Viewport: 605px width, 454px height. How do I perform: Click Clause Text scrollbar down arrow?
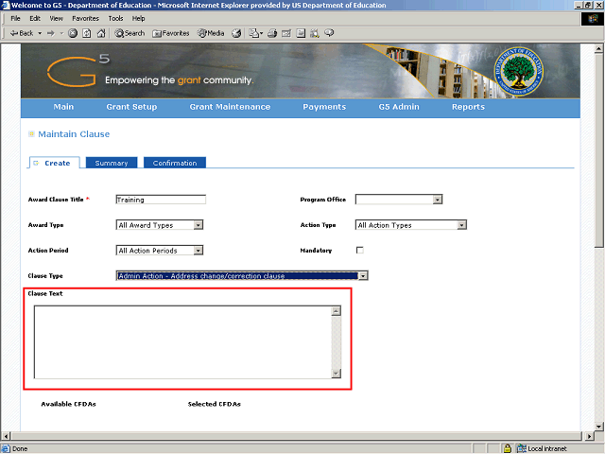tap(337, 374)
